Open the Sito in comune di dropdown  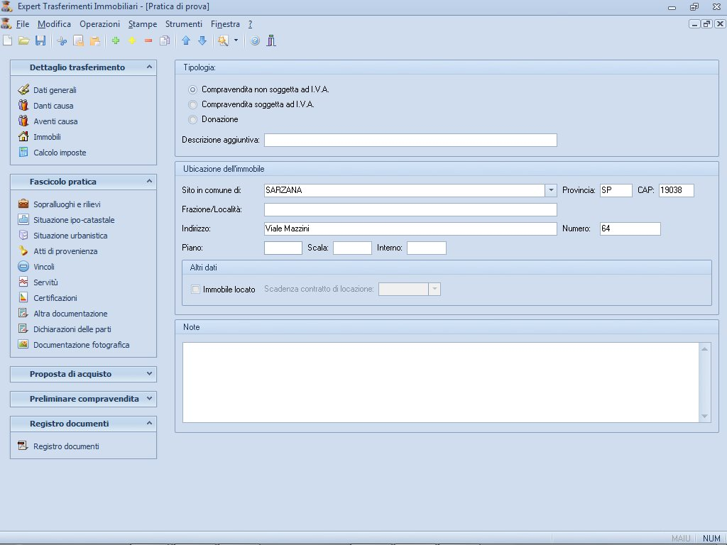tap(551, 190)
